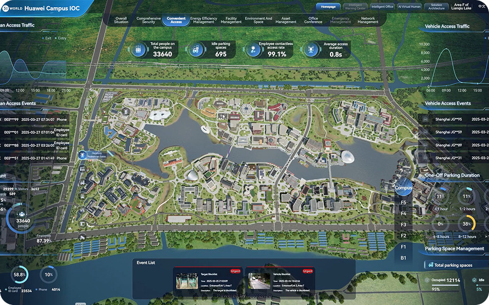
Task: Click the employee contactless access icon
Action: [253, 49]
